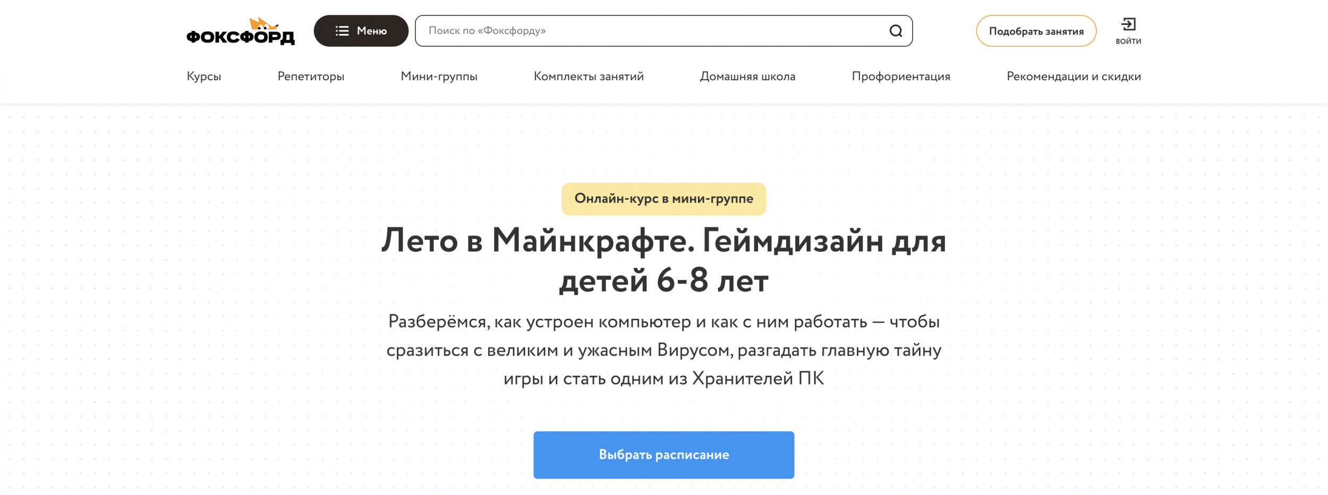
Task: Click the heading Лето в Майнкрафте
Action: coord(663,260)
